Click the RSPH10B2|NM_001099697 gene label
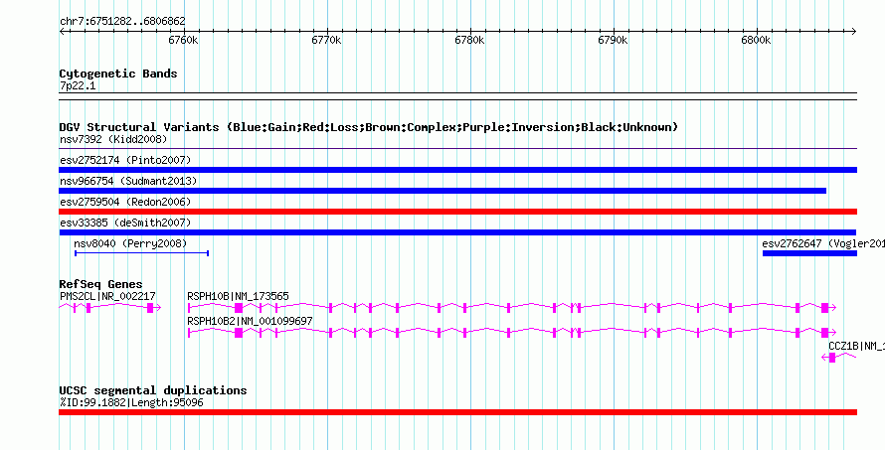 coord(250,321)
